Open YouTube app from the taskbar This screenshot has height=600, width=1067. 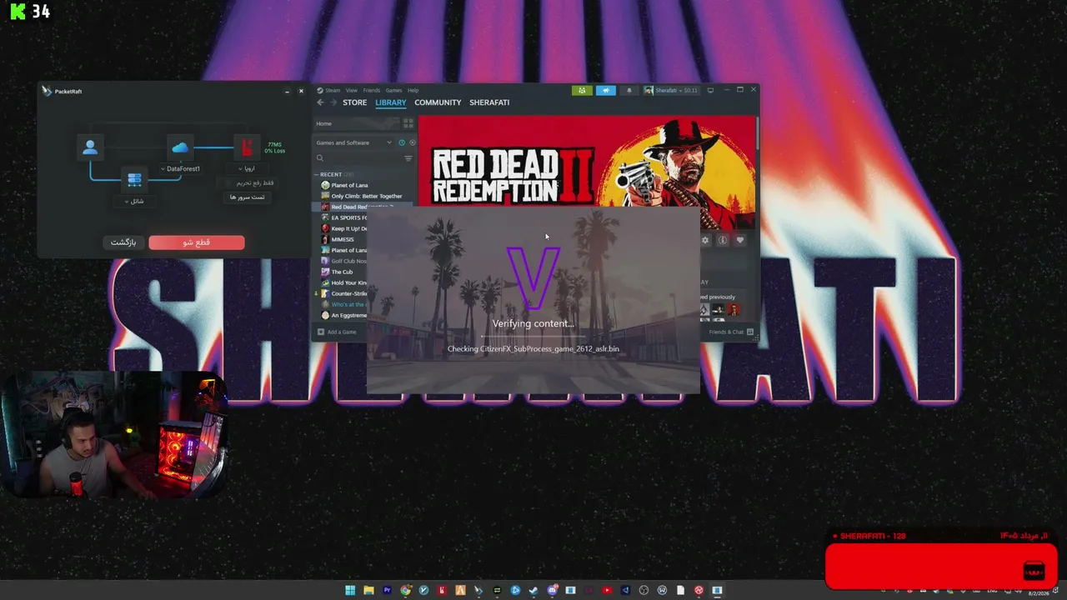pos(607,591)
